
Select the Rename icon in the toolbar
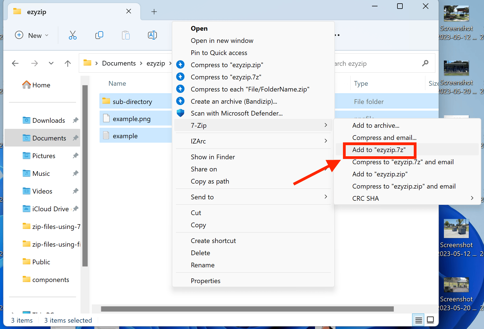(x=152, y=35)
